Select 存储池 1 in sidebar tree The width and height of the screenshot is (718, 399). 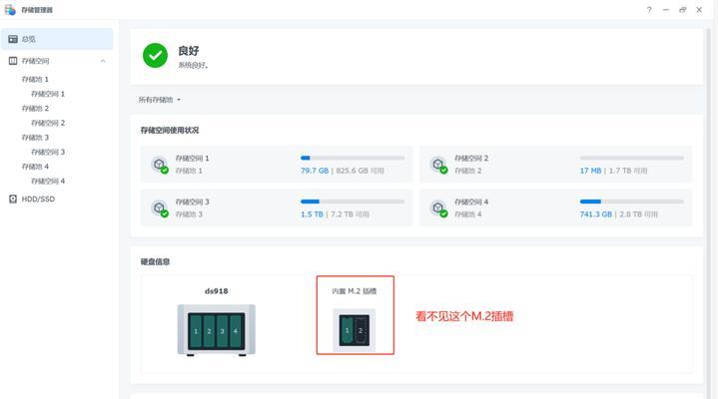tap(35, 79)
